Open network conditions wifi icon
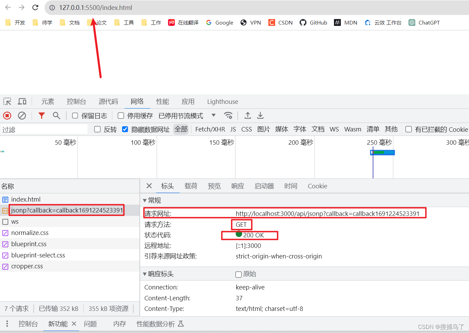 click(x=229, y=116)
